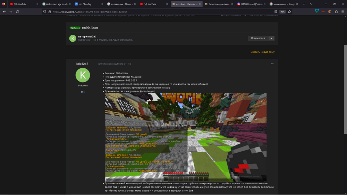Open the Firefox hamburger menu
The image size is (347, 195).
342,12
